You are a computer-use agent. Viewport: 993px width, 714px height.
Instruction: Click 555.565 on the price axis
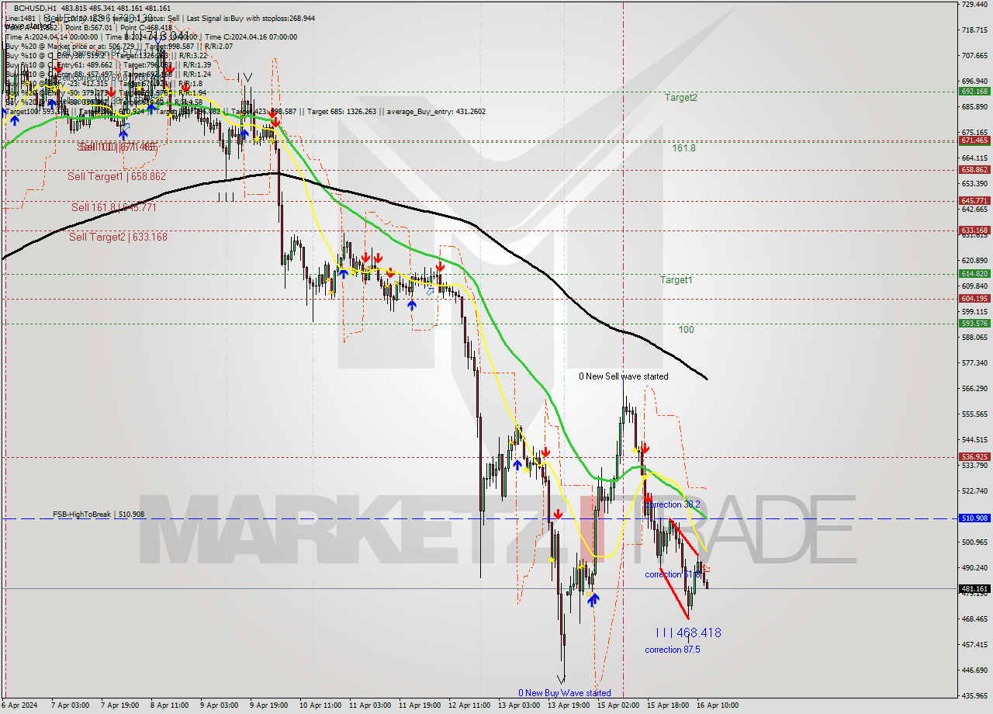tap(974, 414)
